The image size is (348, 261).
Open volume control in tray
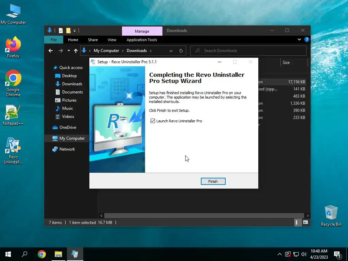304,254
